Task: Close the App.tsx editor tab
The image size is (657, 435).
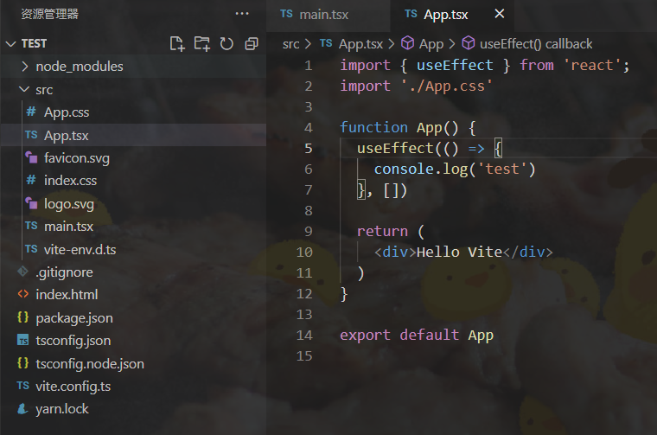Action: tap(500, 14)
